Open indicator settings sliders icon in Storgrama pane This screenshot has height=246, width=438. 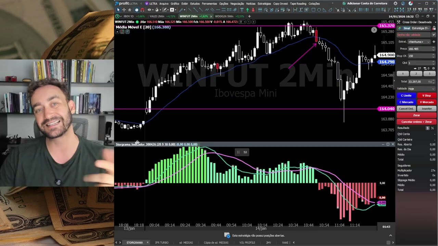[245, 152]
